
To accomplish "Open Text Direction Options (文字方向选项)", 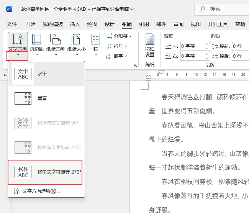I will pyautogui.click(x=46, y=191).
